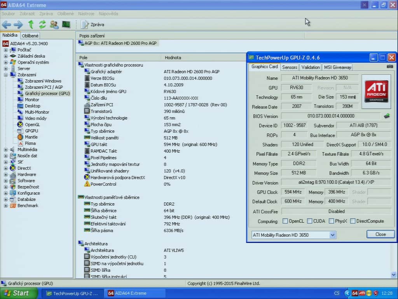Select Video módy in the tree

tap(35, 118)
